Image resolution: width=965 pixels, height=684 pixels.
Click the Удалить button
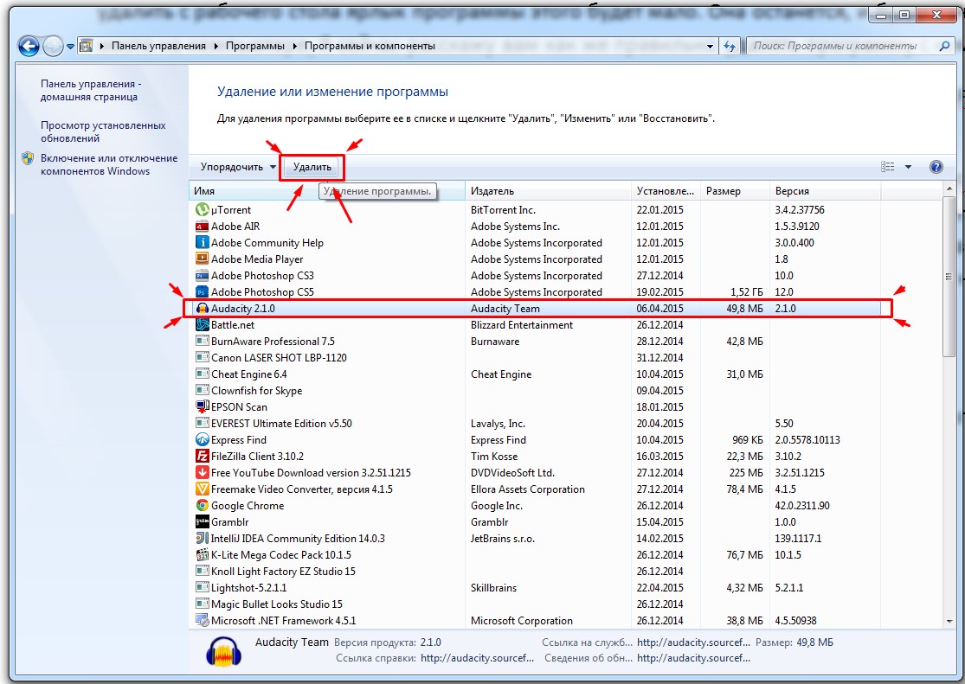312,167
